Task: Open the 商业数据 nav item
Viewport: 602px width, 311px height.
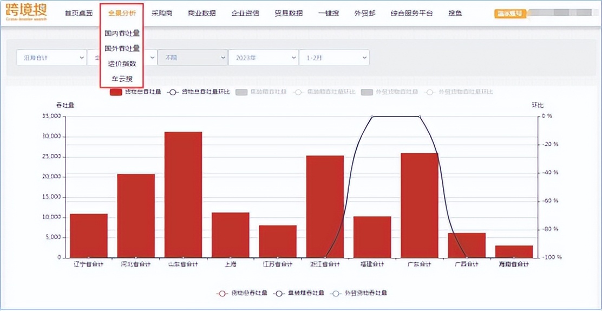Action: tap(202, 14)
